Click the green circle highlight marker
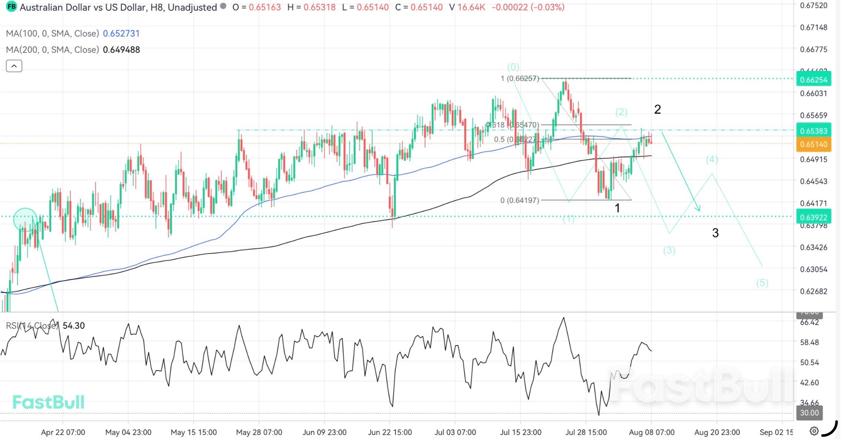Screen dimensions: 841x440 click(25, 219)
